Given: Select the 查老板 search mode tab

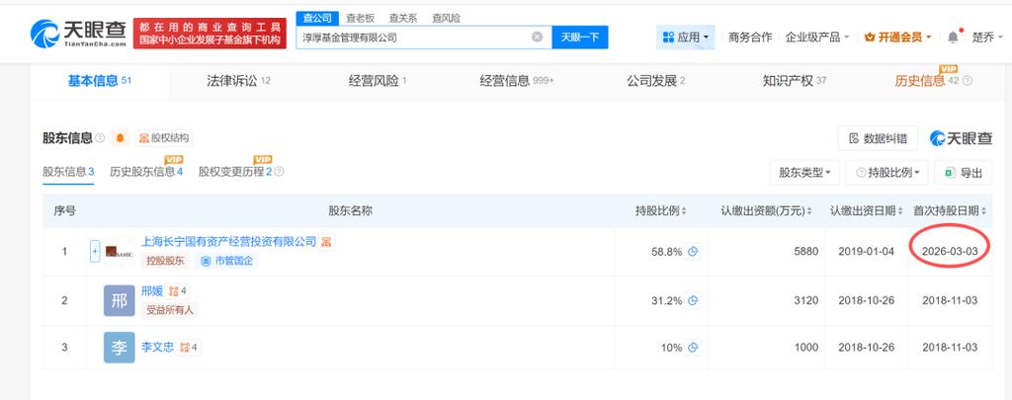Looking at the screenshot, I should click(360, 18).
